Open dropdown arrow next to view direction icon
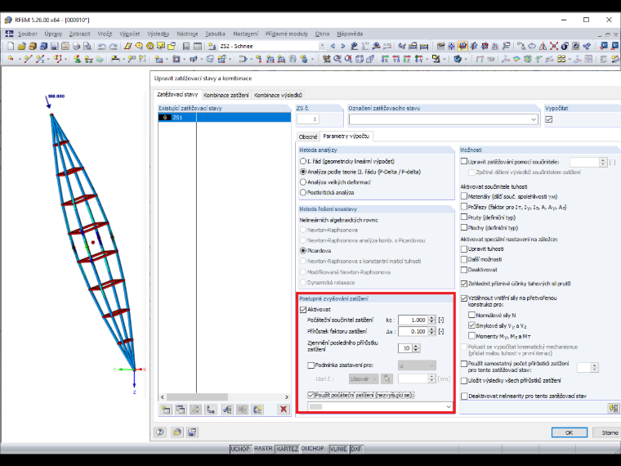Image resolution: width=621 pixels, height=466 pixels. [427, 60]
